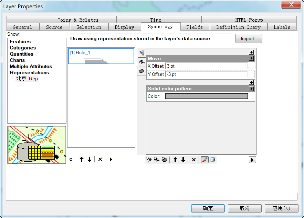
Task: Select Features in the Show list
Action: (20, 42)
